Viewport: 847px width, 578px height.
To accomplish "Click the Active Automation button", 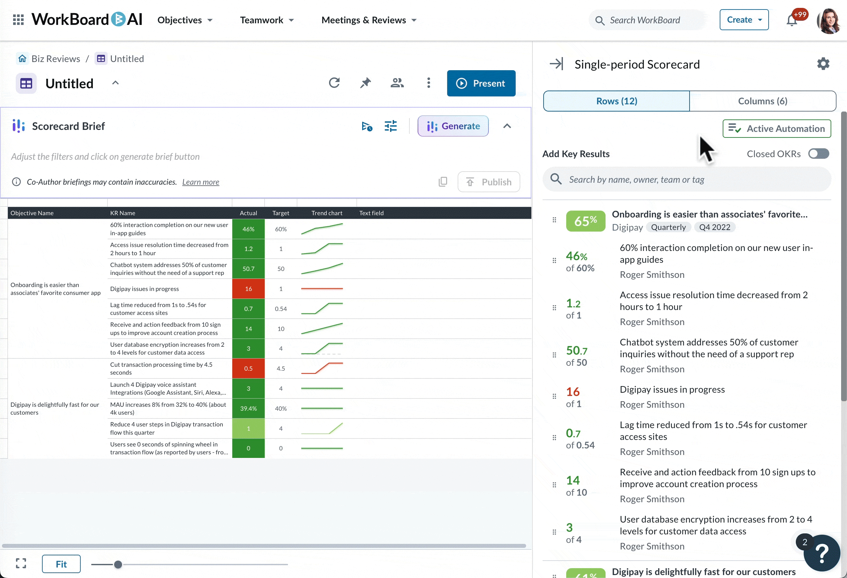I will (x=777, y=128).
